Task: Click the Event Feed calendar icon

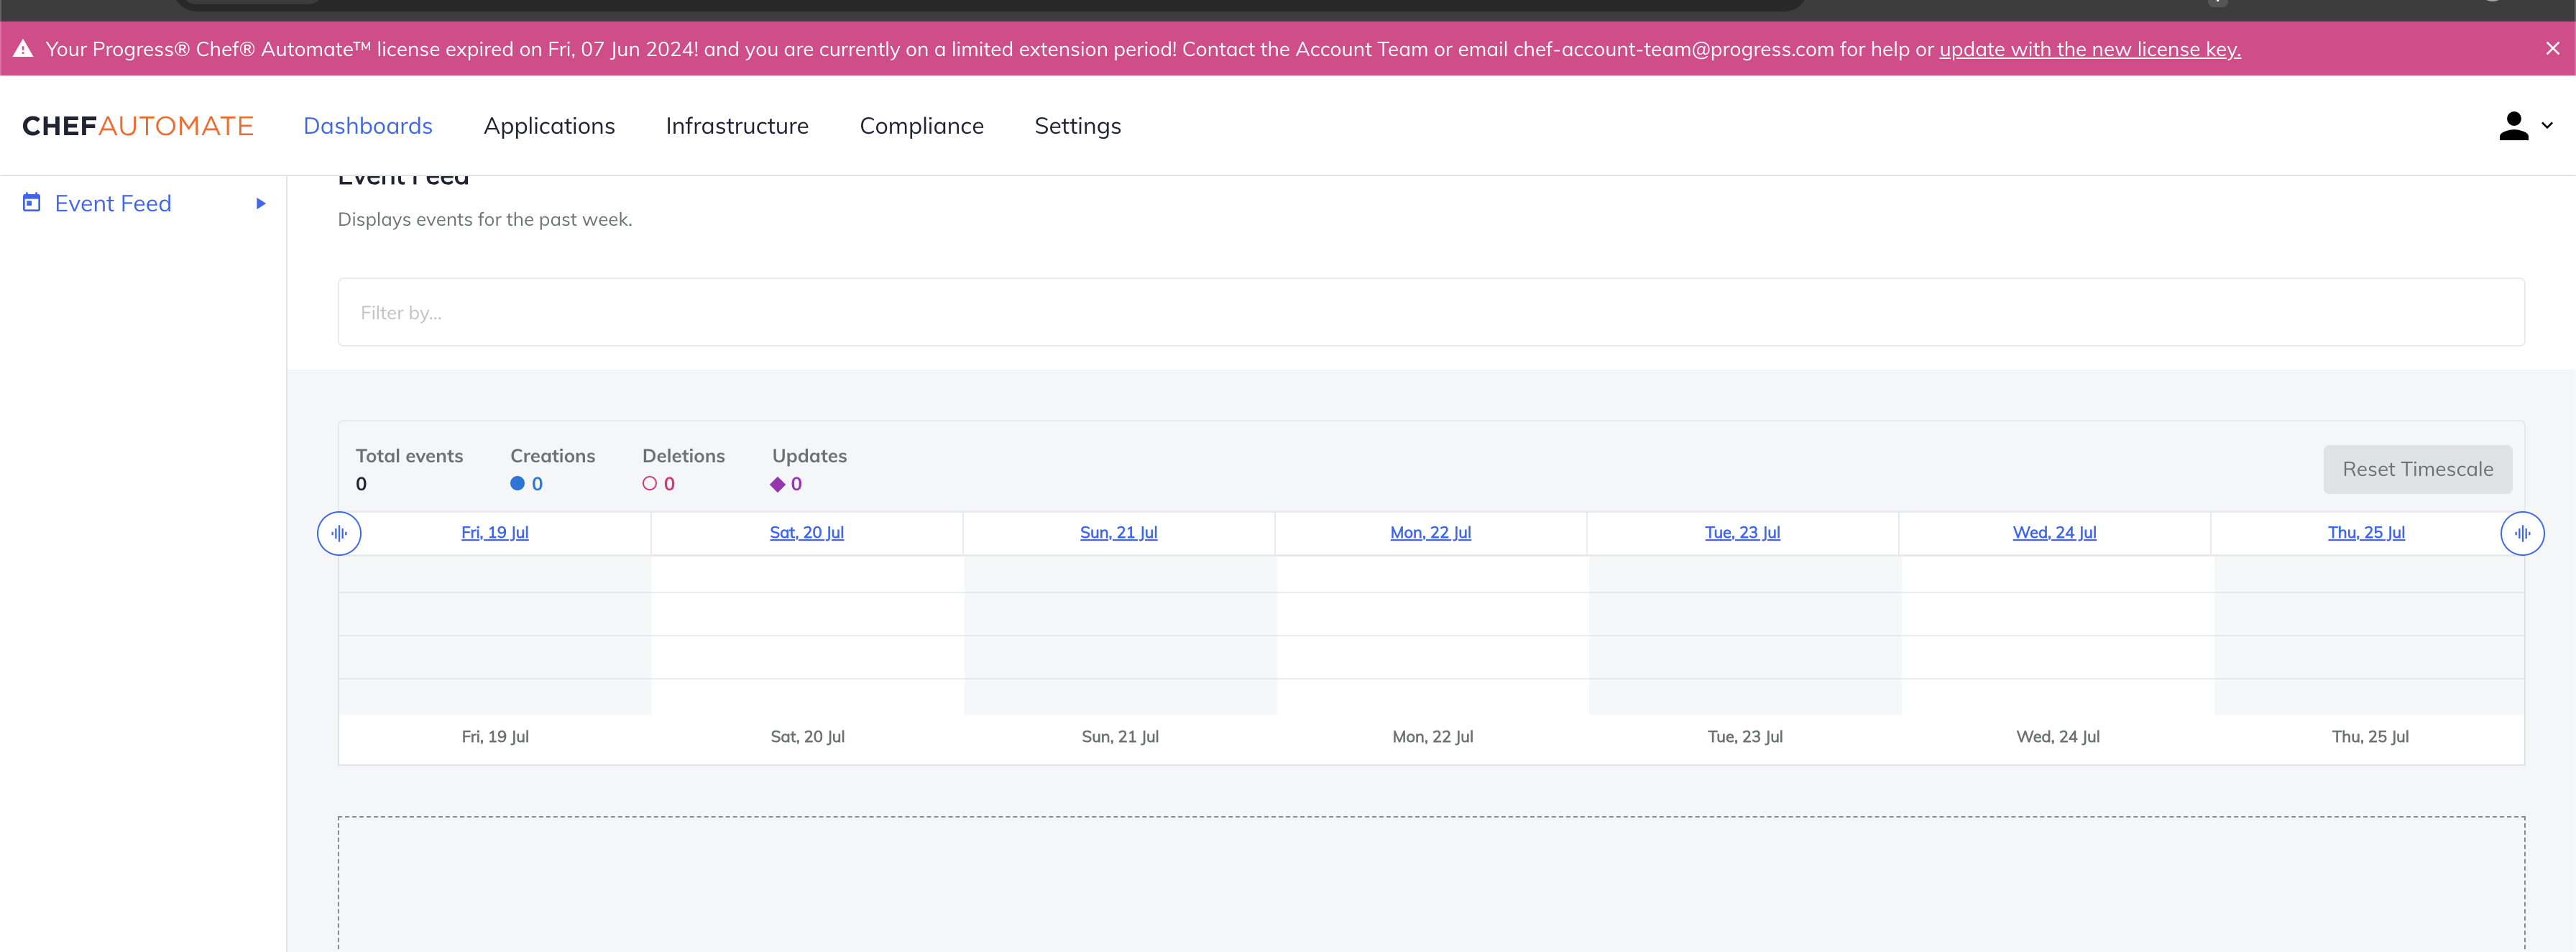Action: pos(31,203)
